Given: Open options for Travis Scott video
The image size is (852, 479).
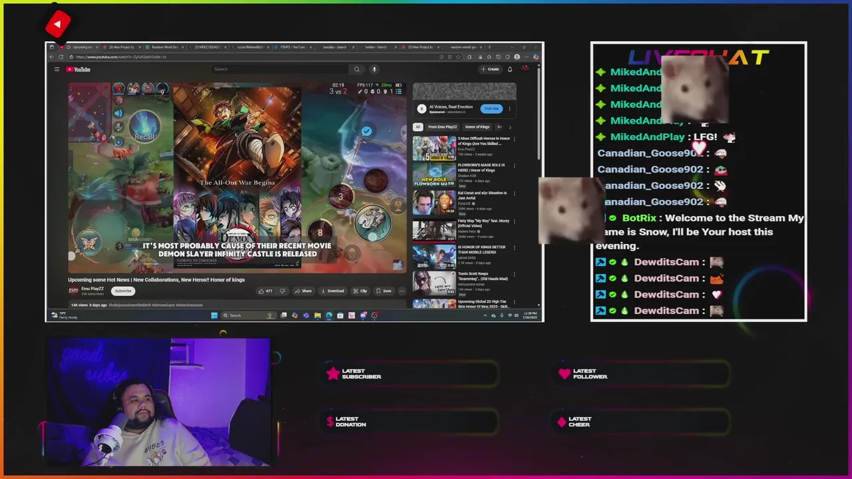Looking at the screenshot, I should 515,275.
